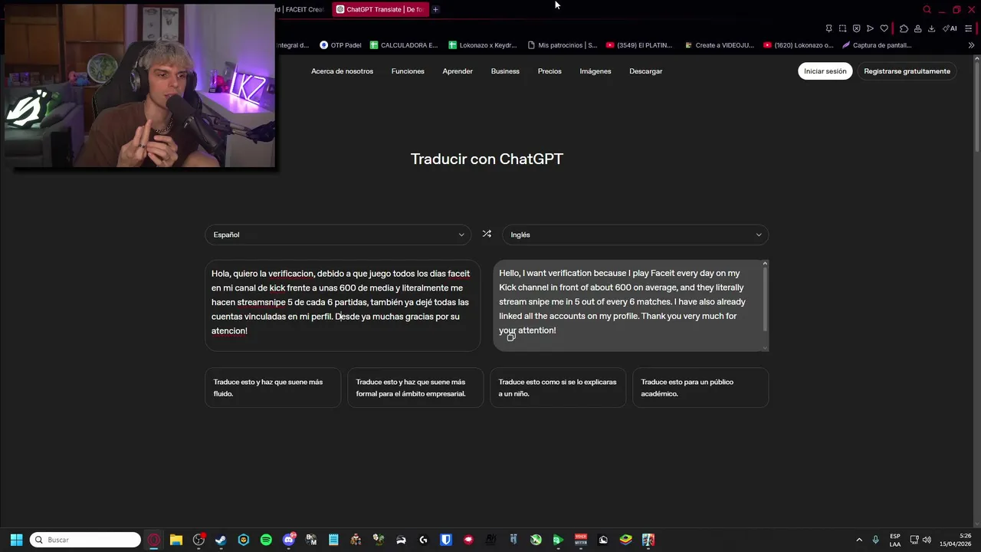Open Bitwarden from the taskbar

pyautogui.click(x=446, y=540)
